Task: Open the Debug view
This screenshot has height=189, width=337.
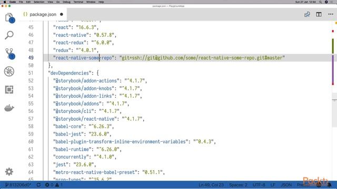Action: (9, 71)
